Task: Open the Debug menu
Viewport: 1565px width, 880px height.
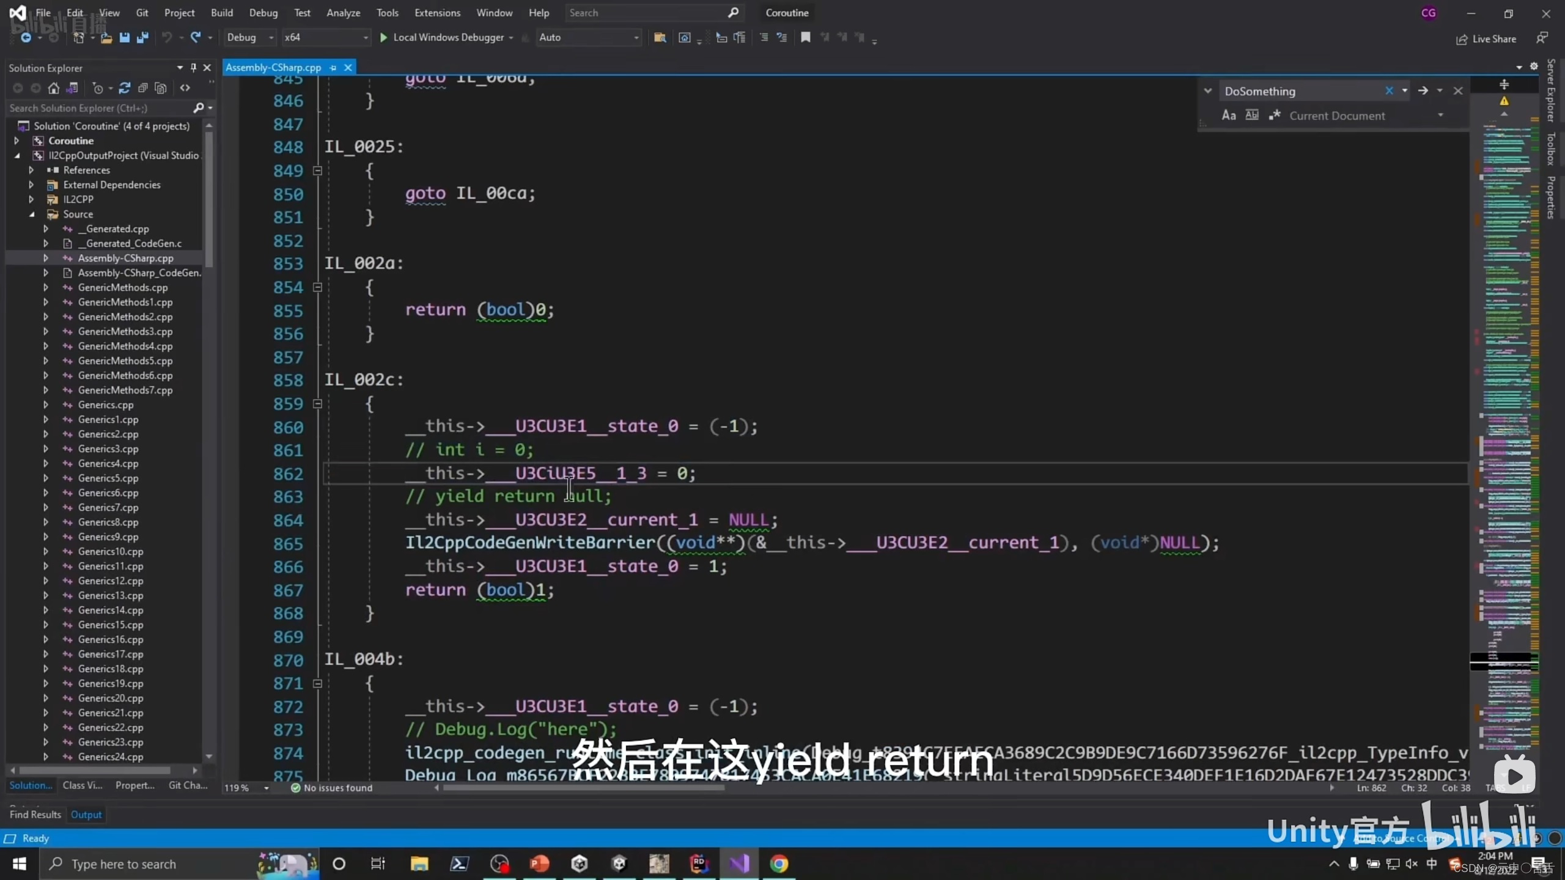Action: (263, 13)
